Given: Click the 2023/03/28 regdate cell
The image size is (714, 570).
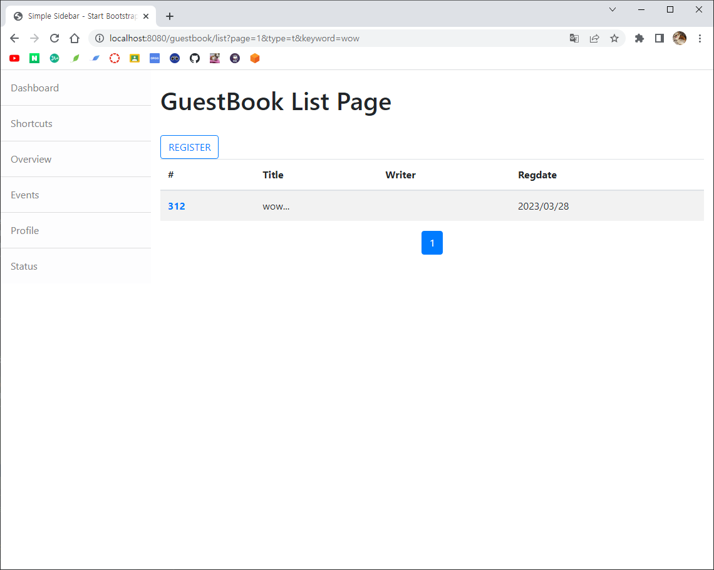Looking at the screenshot, I should (x=543, y=206).
